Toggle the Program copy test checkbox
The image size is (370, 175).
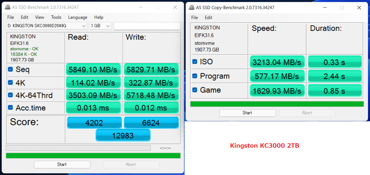coord(195,76)
